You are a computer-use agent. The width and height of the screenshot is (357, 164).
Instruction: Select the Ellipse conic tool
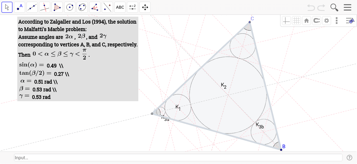82,7
